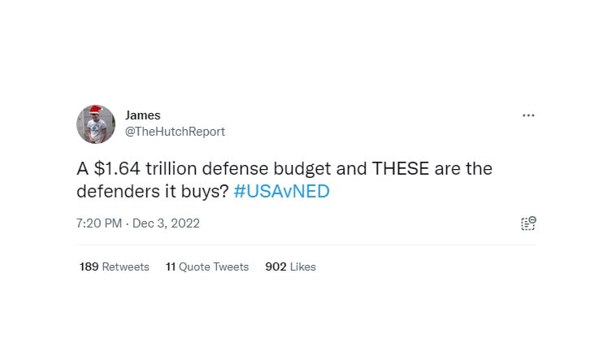Click the number 902 beside Likes
Screen dimensions: 607x351
[x=275, y=266]
